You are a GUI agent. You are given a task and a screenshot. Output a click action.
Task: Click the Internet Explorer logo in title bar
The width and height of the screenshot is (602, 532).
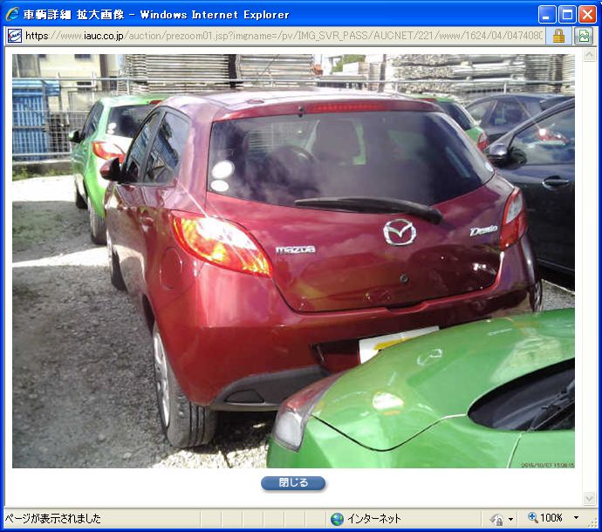[x=12, y=14]
